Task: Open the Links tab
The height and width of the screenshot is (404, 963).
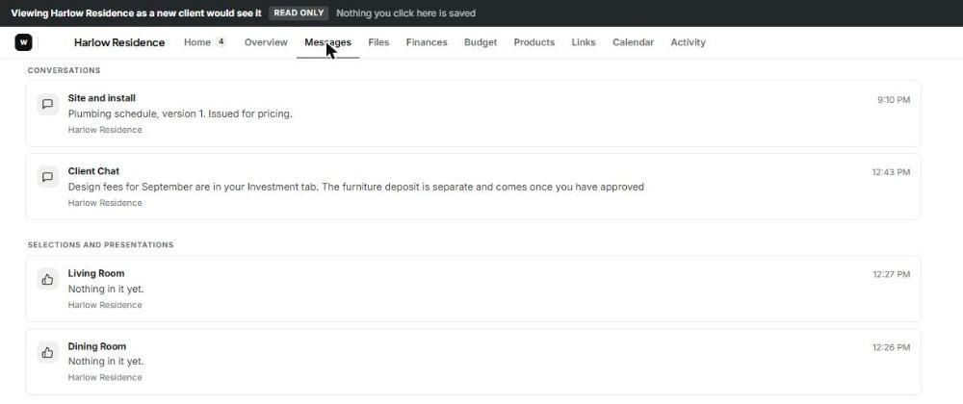Action: 583,42
